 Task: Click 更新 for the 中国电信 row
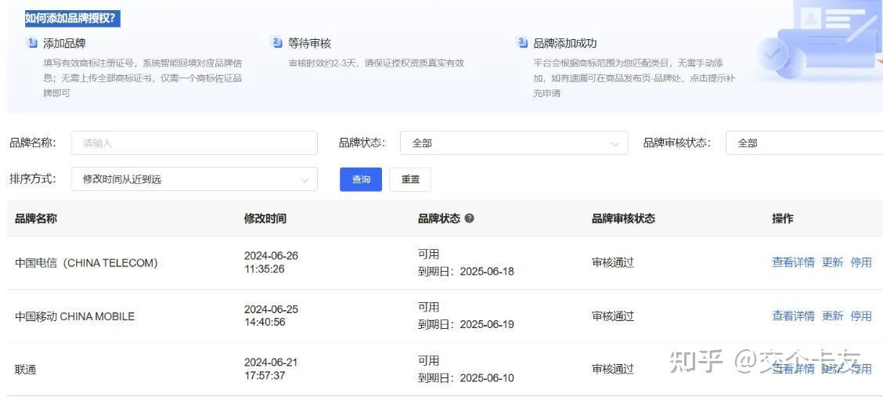click(x=832, y=262)
